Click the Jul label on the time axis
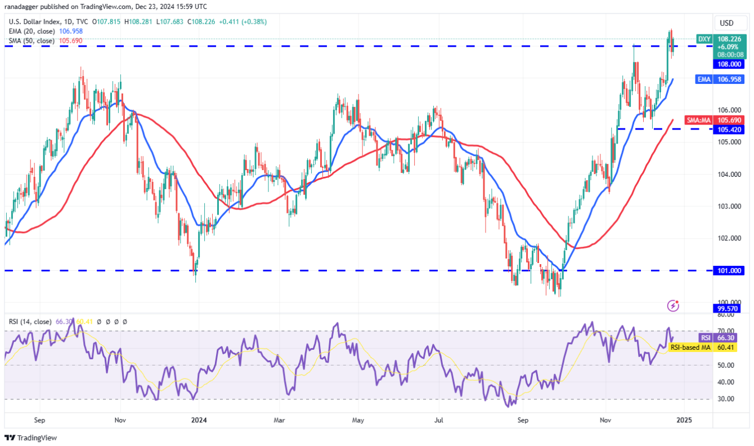 tap(438, 420)
